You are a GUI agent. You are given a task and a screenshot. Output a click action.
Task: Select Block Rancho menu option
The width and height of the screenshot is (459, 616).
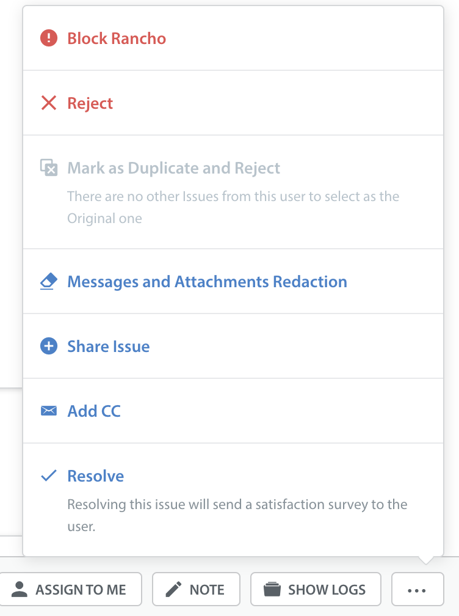(x=233, y=38)
